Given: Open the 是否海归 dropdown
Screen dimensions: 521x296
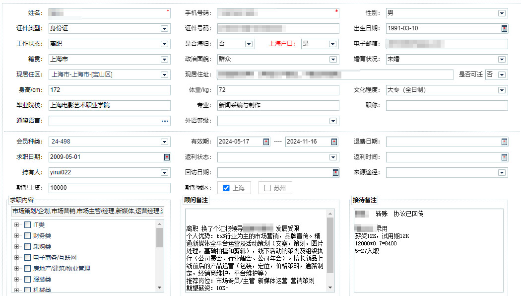Looking at the screenshot, I should coord(249,44).
